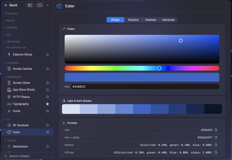Favorite App Store Shots with star
The image size is (232, 160).
(x=47, y=90)
